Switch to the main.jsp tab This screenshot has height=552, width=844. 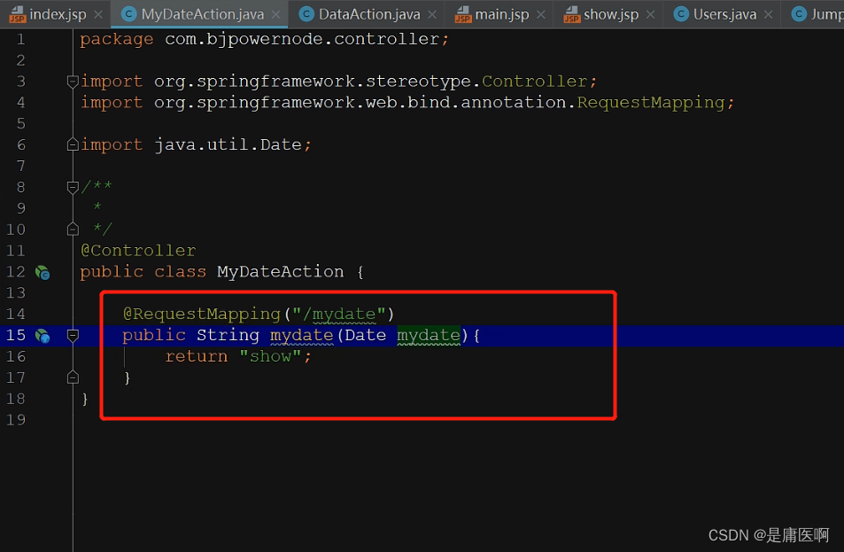[x=501, y=14]
